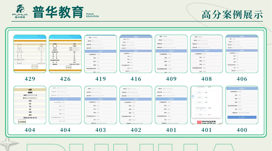Click the score number 402
Screen dimensions: 272x151
point(136,130)
